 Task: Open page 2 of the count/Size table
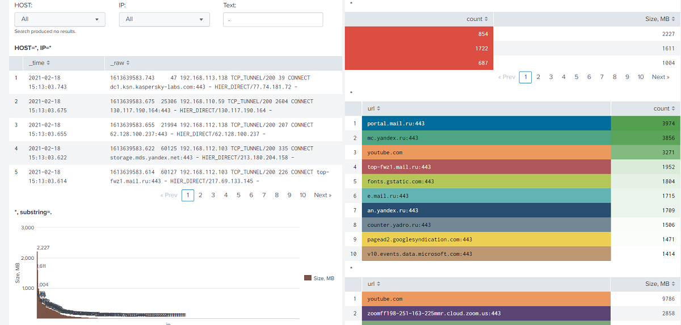[538, 77]
